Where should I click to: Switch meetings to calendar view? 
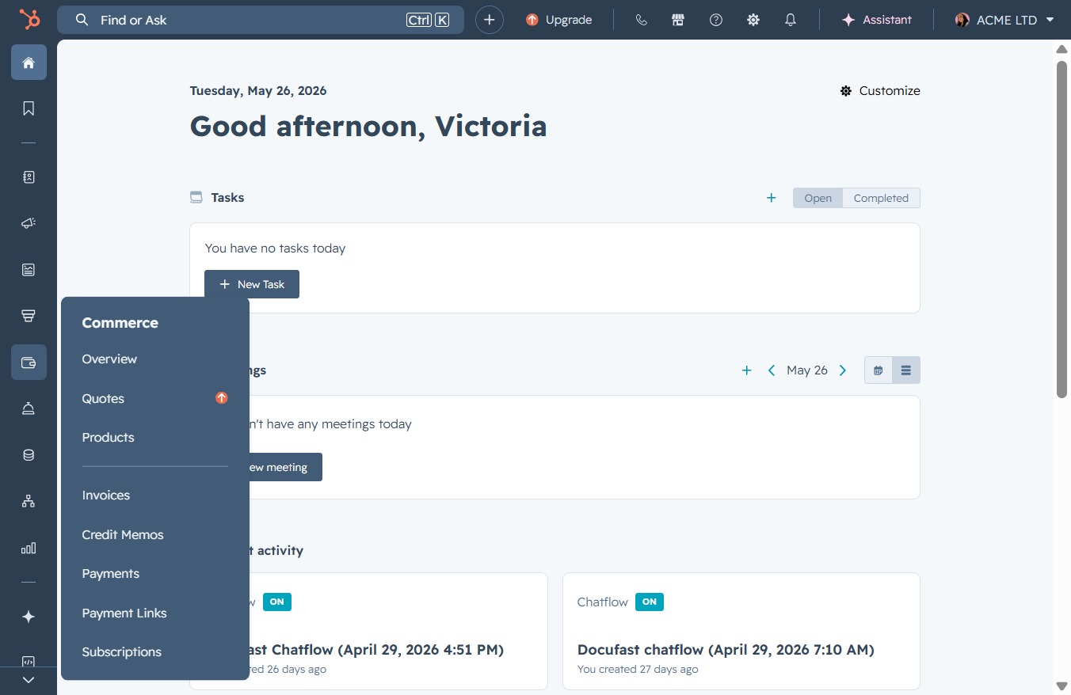point(879,370)
